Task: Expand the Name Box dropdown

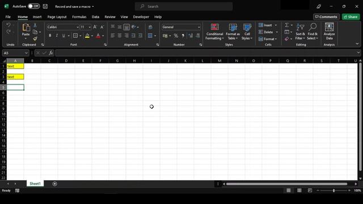Action: pyautogui.click(x=26, y=53)
